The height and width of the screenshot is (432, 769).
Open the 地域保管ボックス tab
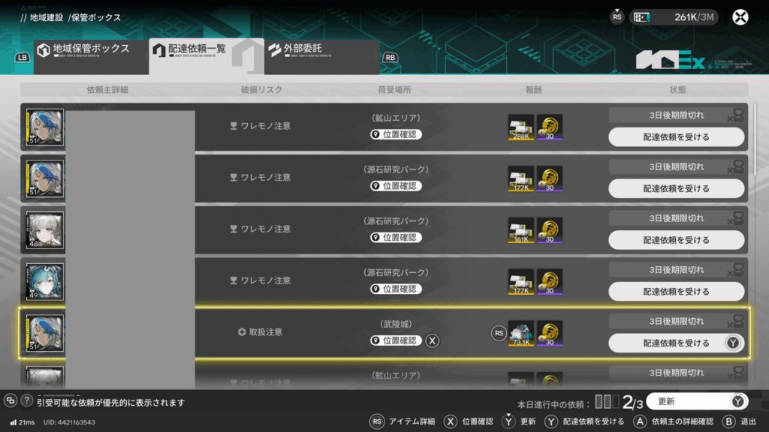point(91,56)
